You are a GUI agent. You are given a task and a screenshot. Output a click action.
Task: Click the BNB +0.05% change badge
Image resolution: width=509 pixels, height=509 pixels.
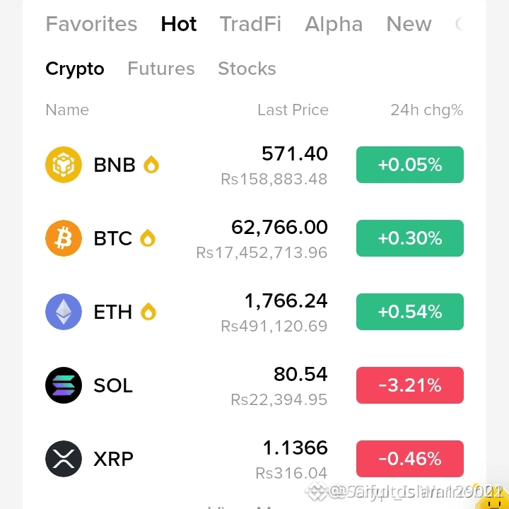(409, 165)
